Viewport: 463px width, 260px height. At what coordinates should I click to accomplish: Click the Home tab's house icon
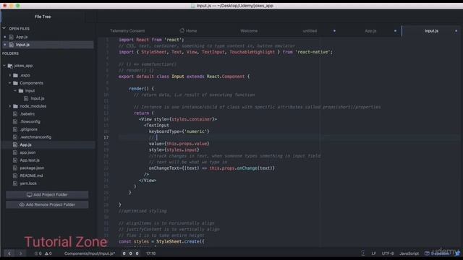tap(182, 30)
